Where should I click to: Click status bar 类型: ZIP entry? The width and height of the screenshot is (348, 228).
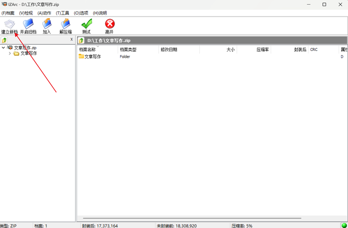8,225
